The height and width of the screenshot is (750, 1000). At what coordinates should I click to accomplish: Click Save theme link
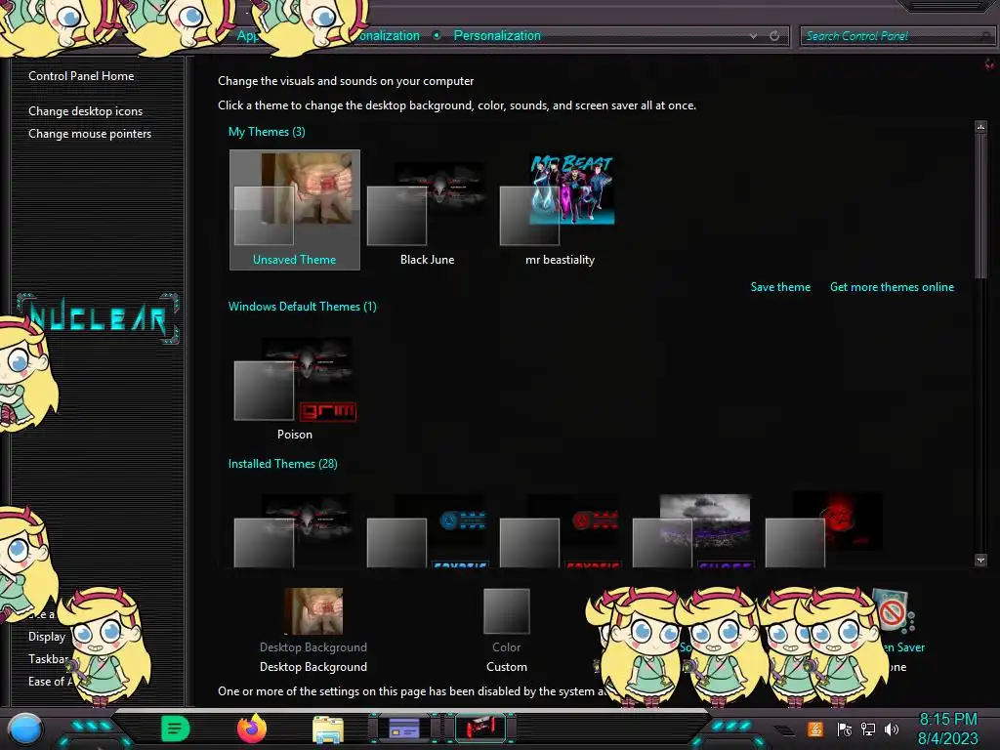tap(780, 287)
